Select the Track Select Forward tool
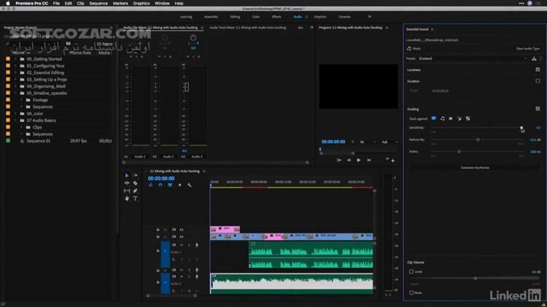The image size is (547, 307). pos(136,175)
